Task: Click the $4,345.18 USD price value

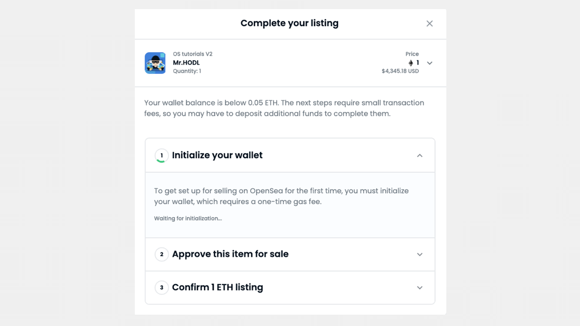Action: [x=400, y=71]
